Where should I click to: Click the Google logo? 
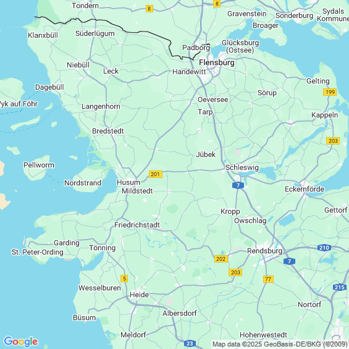click(21, 342)
